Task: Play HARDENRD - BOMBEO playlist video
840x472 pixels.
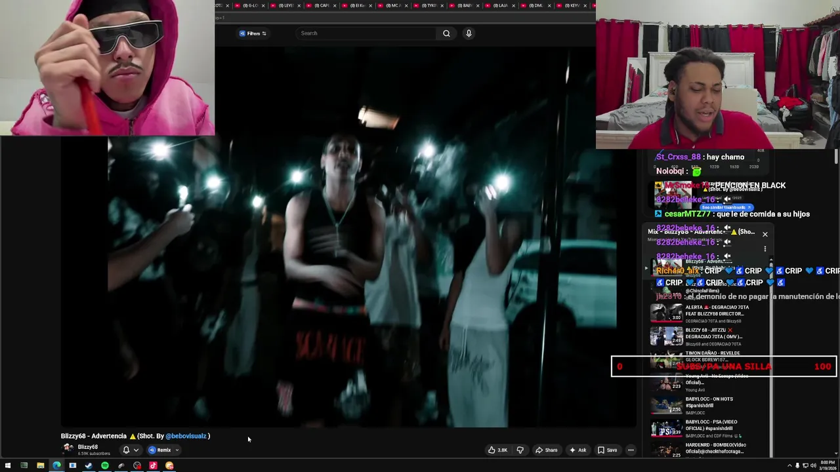Action: click(709, 449)
